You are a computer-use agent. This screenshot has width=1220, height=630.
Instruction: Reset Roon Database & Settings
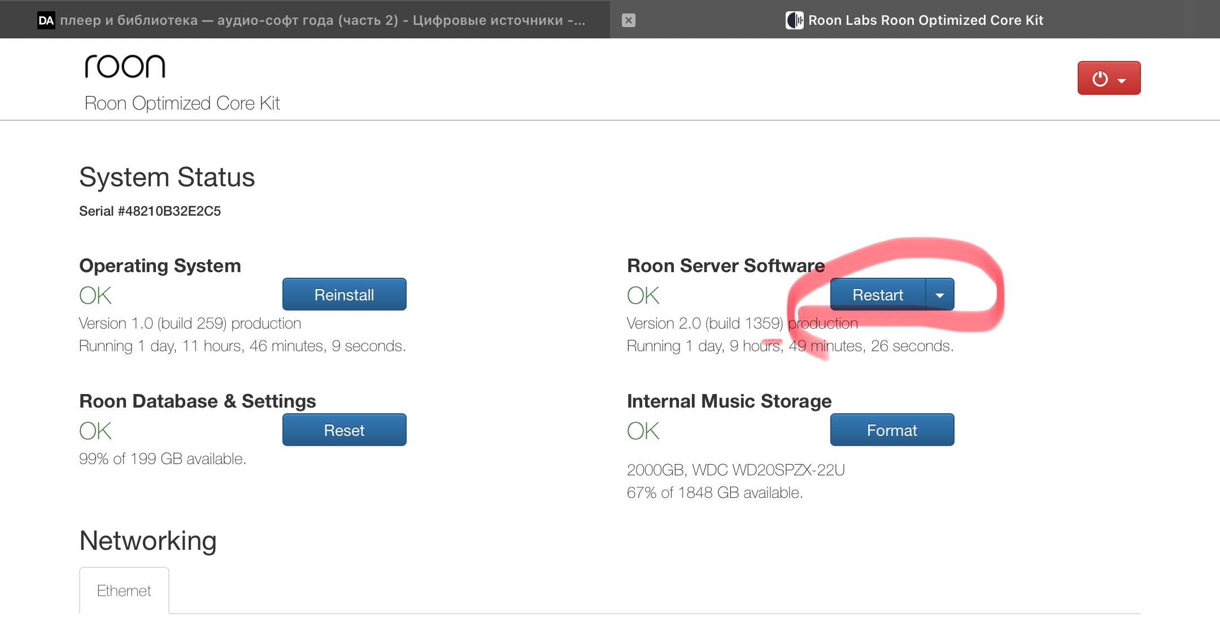coord(345,430)
